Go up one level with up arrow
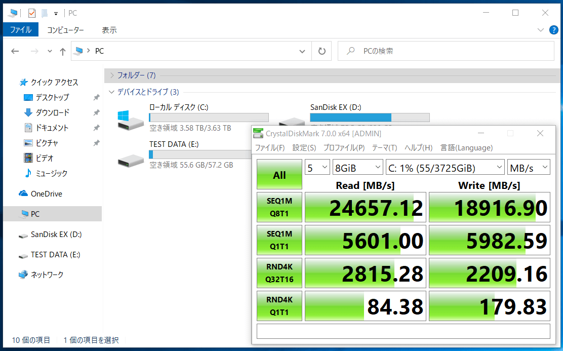Image resolution: width=563 pixels, height=351 pixels. 63,51
